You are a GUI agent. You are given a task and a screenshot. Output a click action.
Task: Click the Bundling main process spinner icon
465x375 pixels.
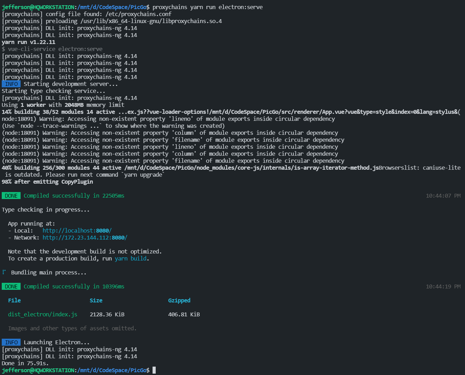pyautogui.click(x=4, y=272)
